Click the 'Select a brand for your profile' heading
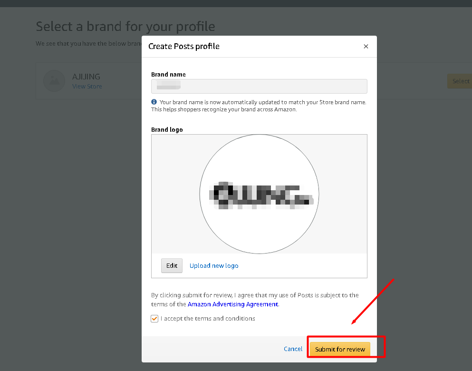Screen dimensions: 472x371 point(125,26)
